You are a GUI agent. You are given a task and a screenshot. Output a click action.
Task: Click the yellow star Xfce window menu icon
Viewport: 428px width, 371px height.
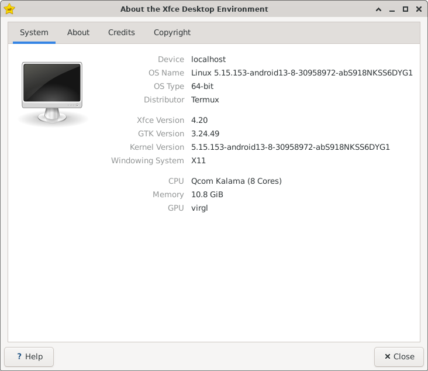[x=9, y=9]
